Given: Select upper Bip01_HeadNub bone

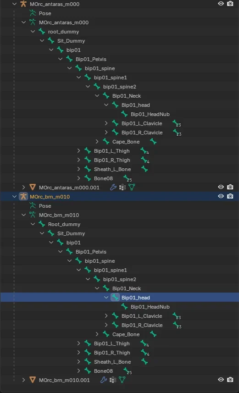Looking at the screenshot, I should [x=150, y=114].
